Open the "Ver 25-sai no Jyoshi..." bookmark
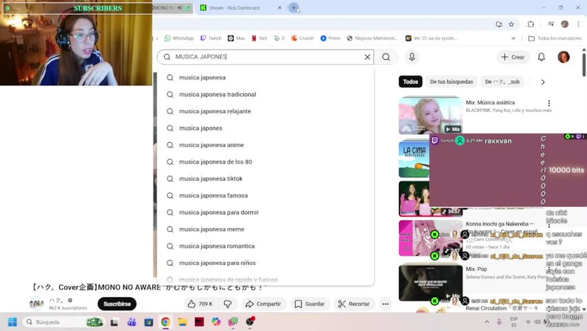The image size is (587, 331). tap(430, 38)
